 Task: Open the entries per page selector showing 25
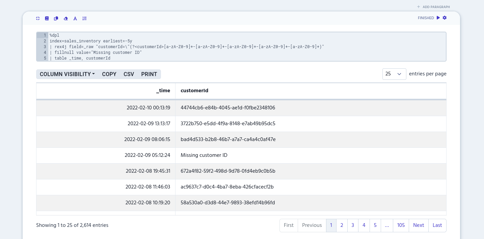point(394,74)
